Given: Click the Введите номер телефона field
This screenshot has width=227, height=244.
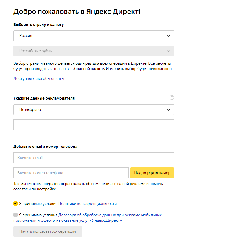Looking at the screenshot, I should pos(71,173).
